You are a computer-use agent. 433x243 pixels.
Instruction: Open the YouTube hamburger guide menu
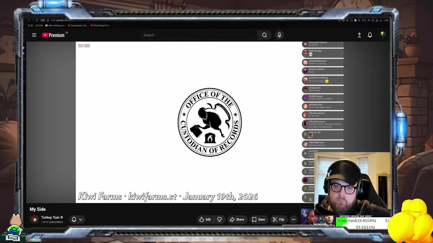pos(34,35)
